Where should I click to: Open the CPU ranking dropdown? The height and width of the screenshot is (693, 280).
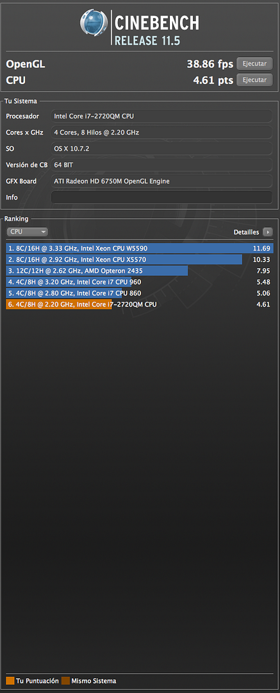click(x=27, y=232)
